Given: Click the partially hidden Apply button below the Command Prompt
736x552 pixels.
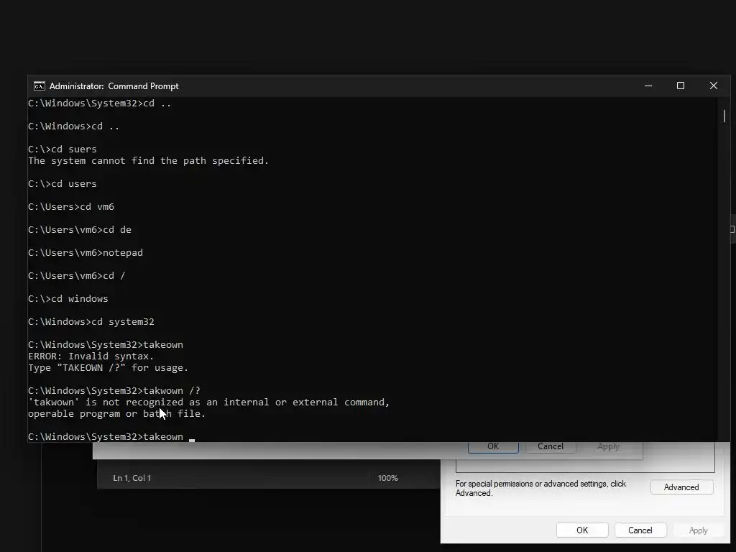Looking at the screenshot, I should [x=608, y=447].
